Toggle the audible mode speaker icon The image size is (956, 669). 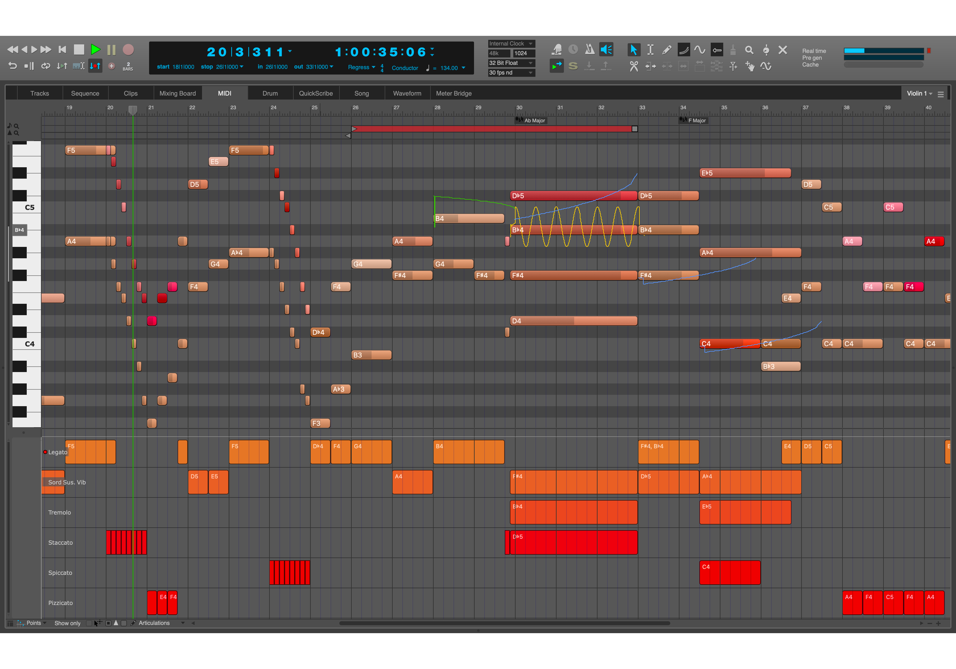point(606,49)
